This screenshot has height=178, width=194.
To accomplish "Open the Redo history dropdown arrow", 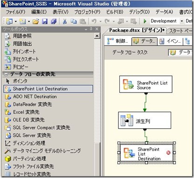I will (x=114, y=21).
